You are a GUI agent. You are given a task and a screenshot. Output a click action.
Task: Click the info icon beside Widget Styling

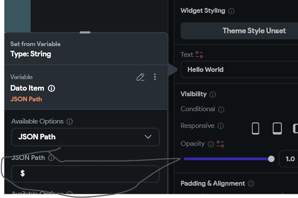point(231,11)
